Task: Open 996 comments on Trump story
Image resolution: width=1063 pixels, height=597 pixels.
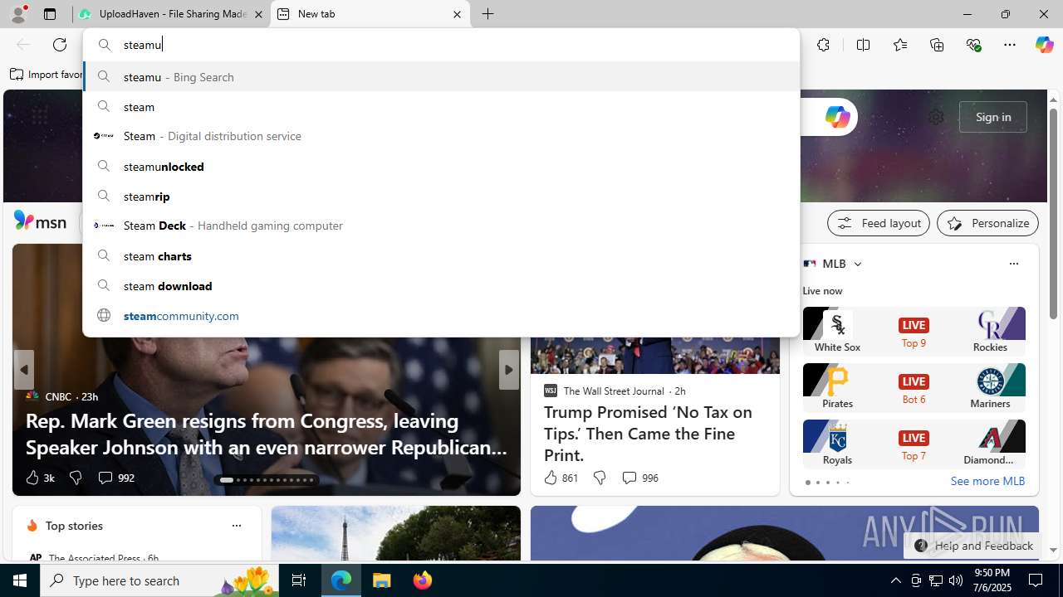Action: click(639, 478)
